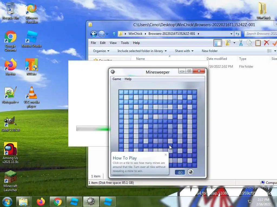The width and height of the screenshot is (277, 207).
Task: Open File Explorer from the taskbar
Action: [23, 202]
